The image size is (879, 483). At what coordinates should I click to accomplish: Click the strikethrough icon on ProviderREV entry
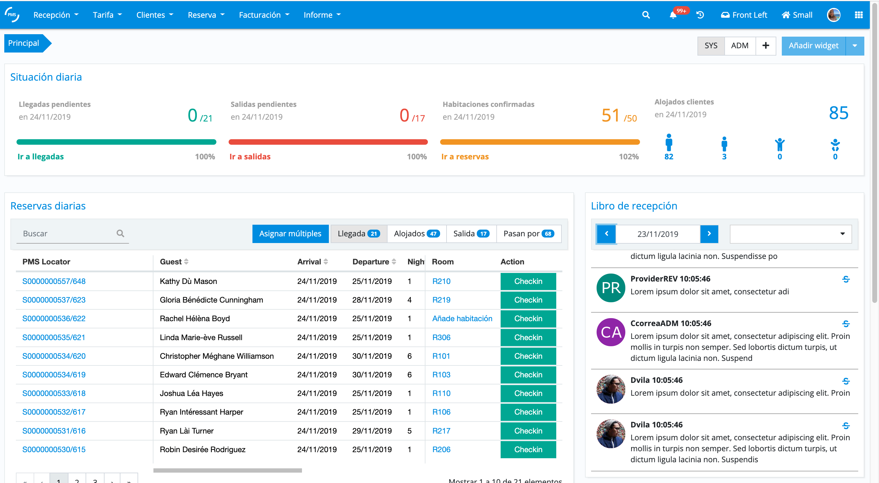[846, 279]
